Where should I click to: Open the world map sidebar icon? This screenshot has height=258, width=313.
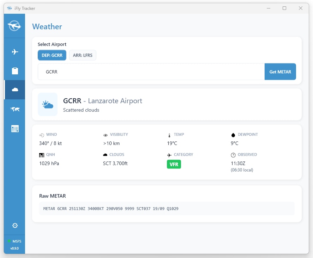click(x=15, y=109)
